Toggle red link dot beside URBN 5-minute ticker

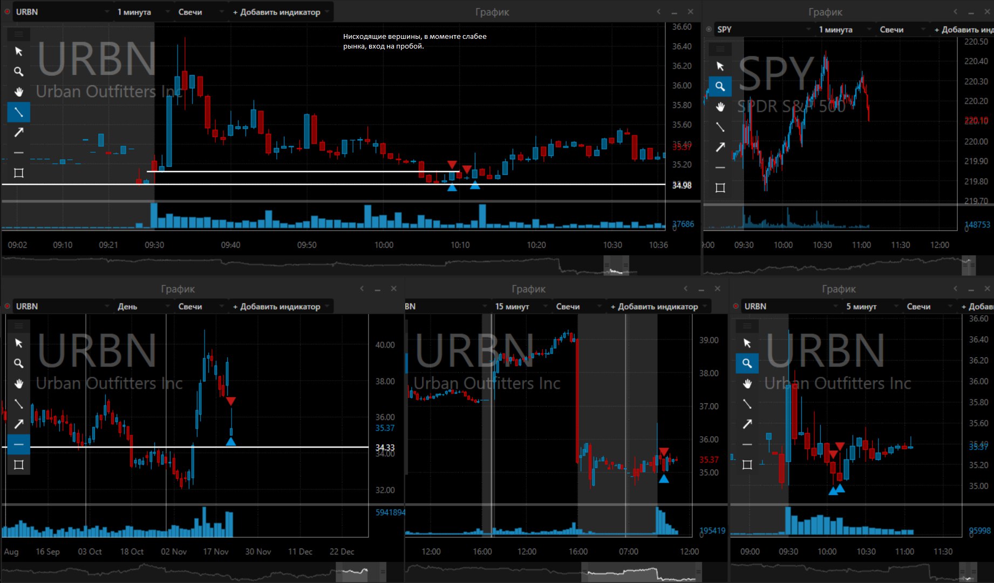pos(736,306)
